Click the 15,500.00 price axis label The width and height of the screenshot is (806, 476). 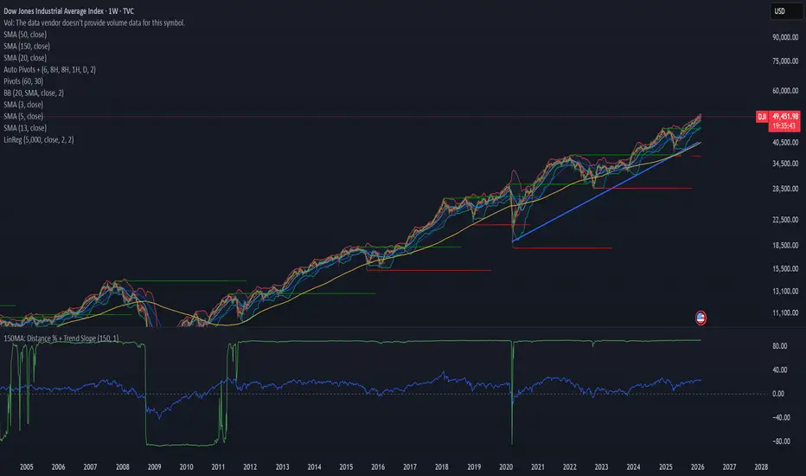(x=785, y=268)
